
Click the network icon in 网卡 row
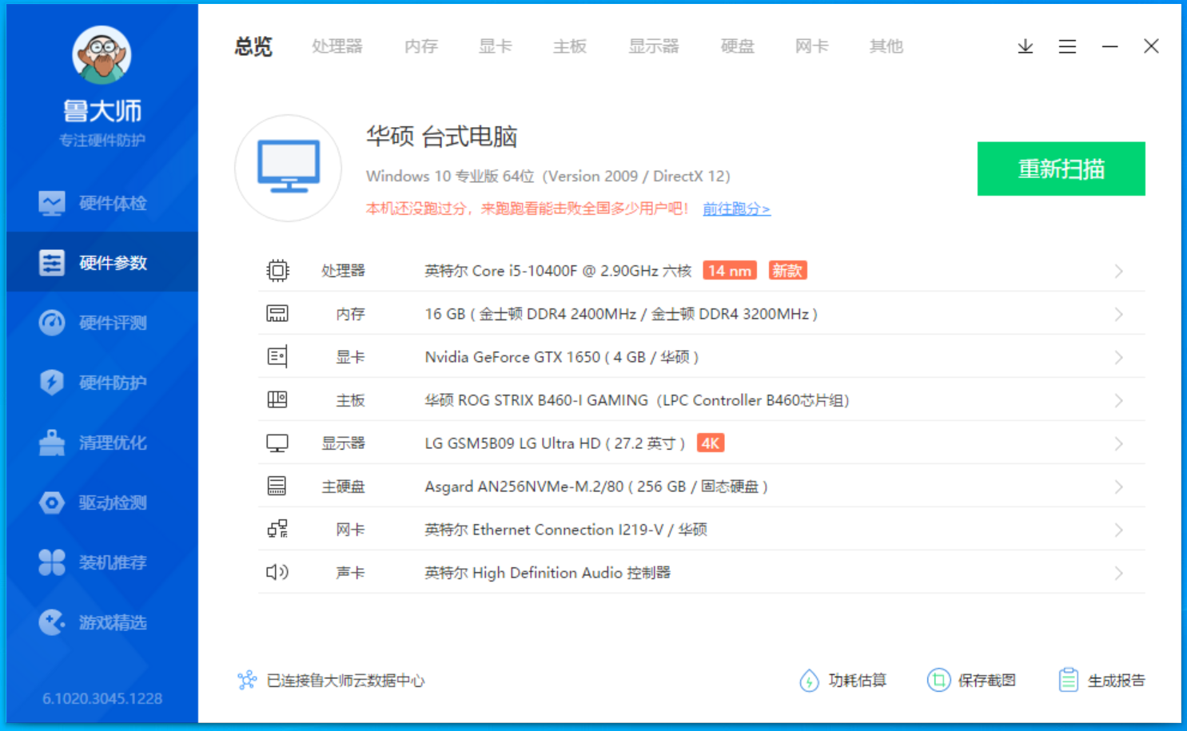(x=277, y=530)
